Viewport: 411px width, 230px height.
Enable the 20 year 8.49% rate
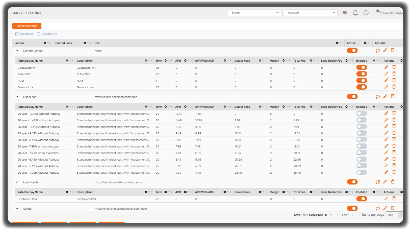tap(362, 140)
